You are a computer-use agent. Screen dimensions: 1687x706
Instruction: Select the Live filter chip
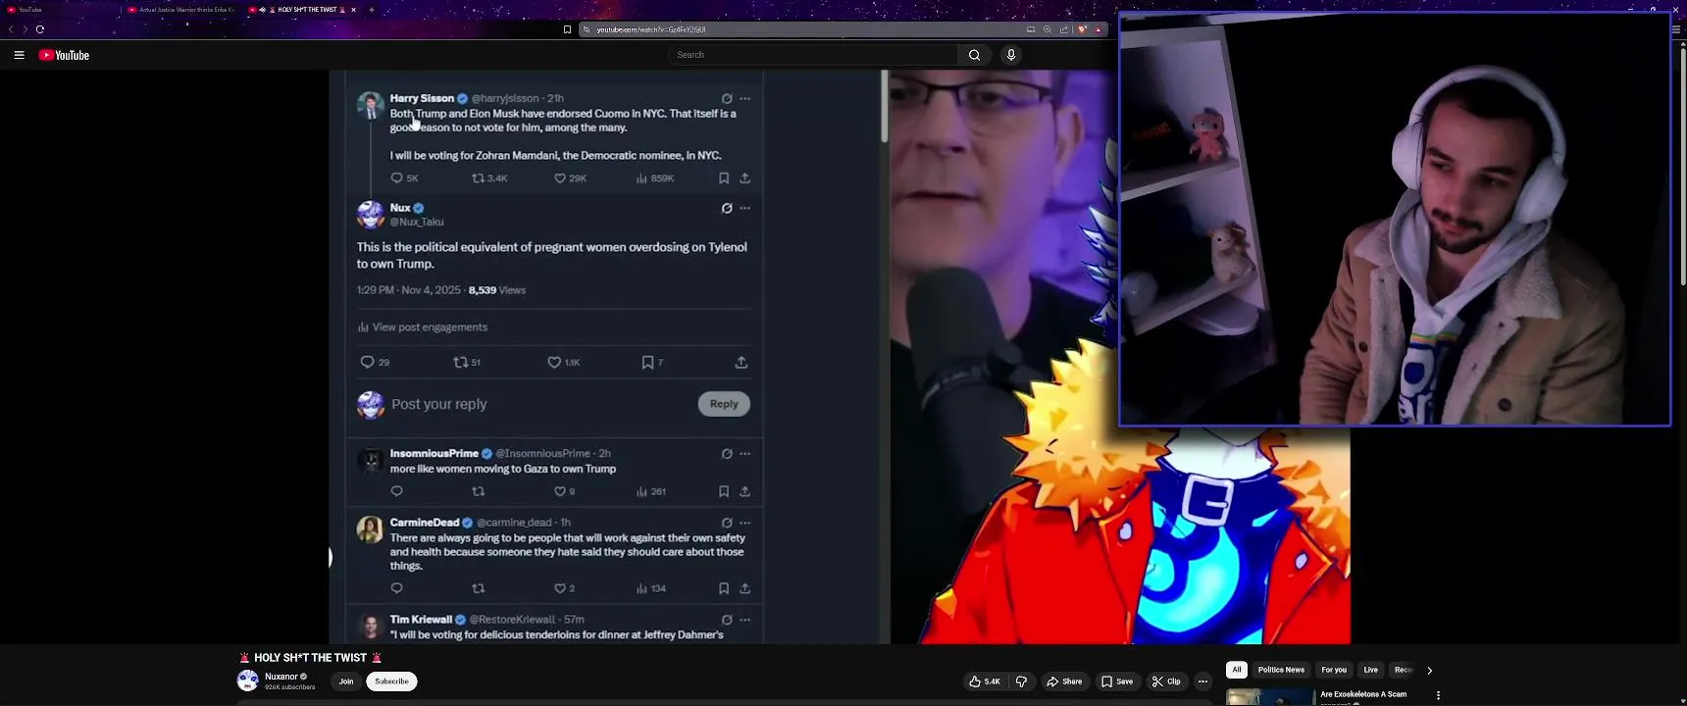pos(1370,670)
